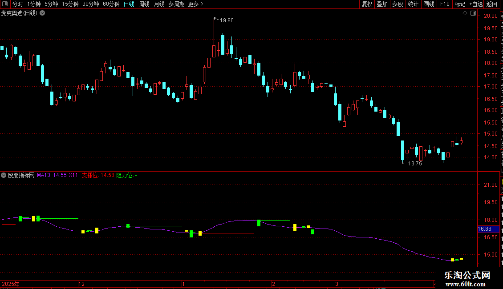Click the month 3 marker on the time axis

click(x=337, y=284)
